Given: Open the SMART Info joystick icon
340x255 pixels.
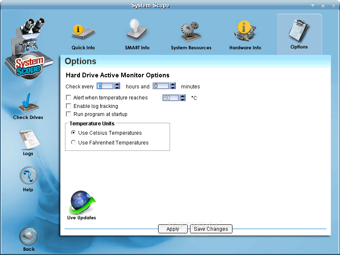Looking at the screenshot, I should [136, 30].
